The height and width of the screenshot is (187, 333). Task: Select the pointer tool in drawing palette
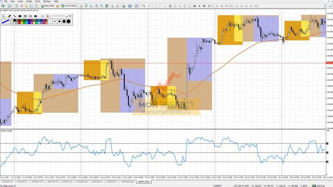4,16
